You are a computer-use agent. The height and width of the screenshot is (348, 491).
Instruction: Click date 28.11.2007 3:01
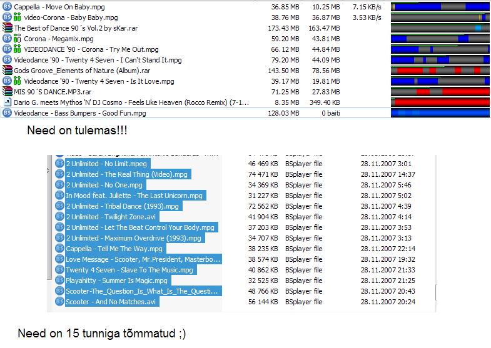click(386, 164)
